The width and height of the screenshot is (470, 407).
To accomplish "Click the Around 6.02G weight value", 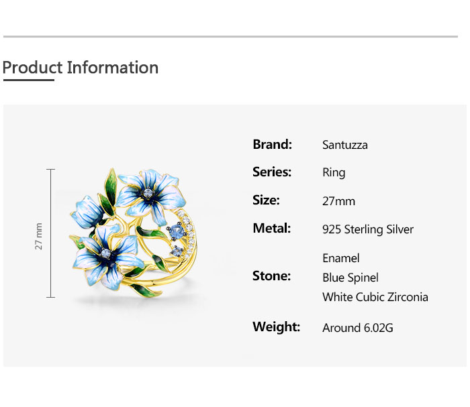I will pos(358,328).
